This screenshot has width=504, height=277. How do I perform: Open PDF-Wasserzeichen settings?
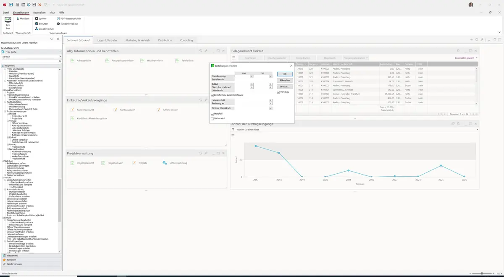tap(69, 18)
